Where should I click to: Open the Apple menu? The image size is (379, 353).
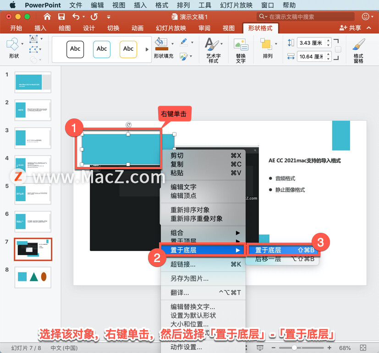pos(12,5)
